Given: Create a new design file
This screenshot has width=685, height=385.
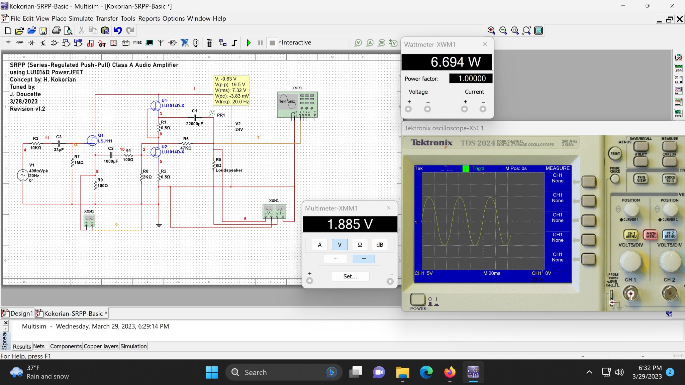Looking at the screenshot, I should click(x=8, y=31).
